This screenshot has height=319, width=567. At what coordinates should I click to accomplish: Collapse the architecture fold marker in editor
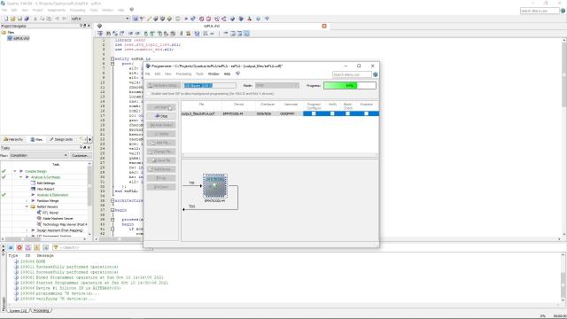point(113,200)
